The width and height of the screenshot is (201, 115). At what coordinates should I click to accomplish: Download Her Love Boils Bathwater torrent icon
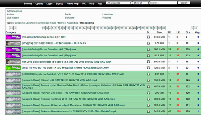coord(148,62)
